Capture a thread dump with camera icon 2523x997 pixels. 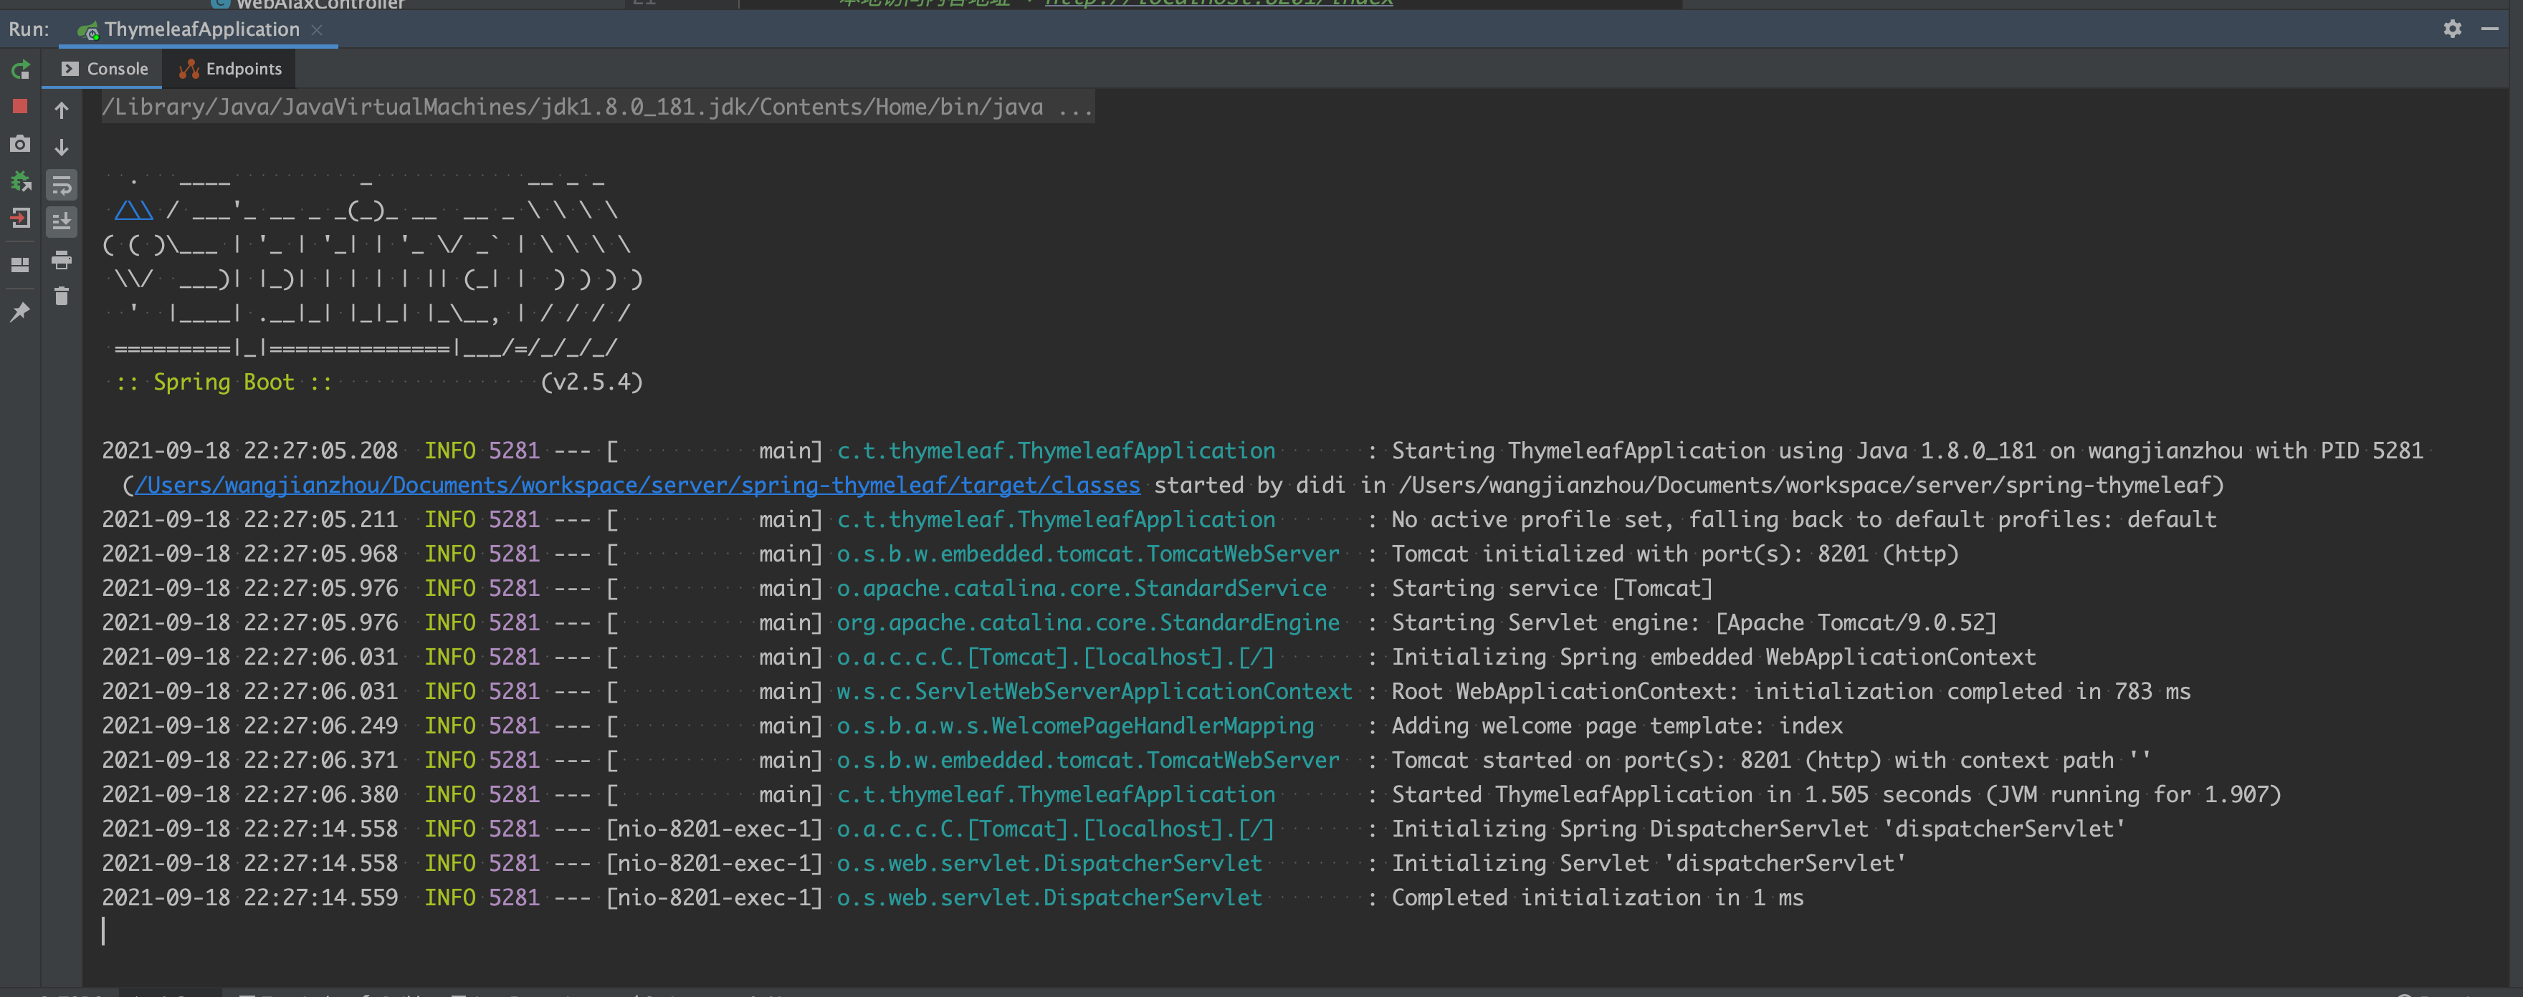[x=19, y=143]
